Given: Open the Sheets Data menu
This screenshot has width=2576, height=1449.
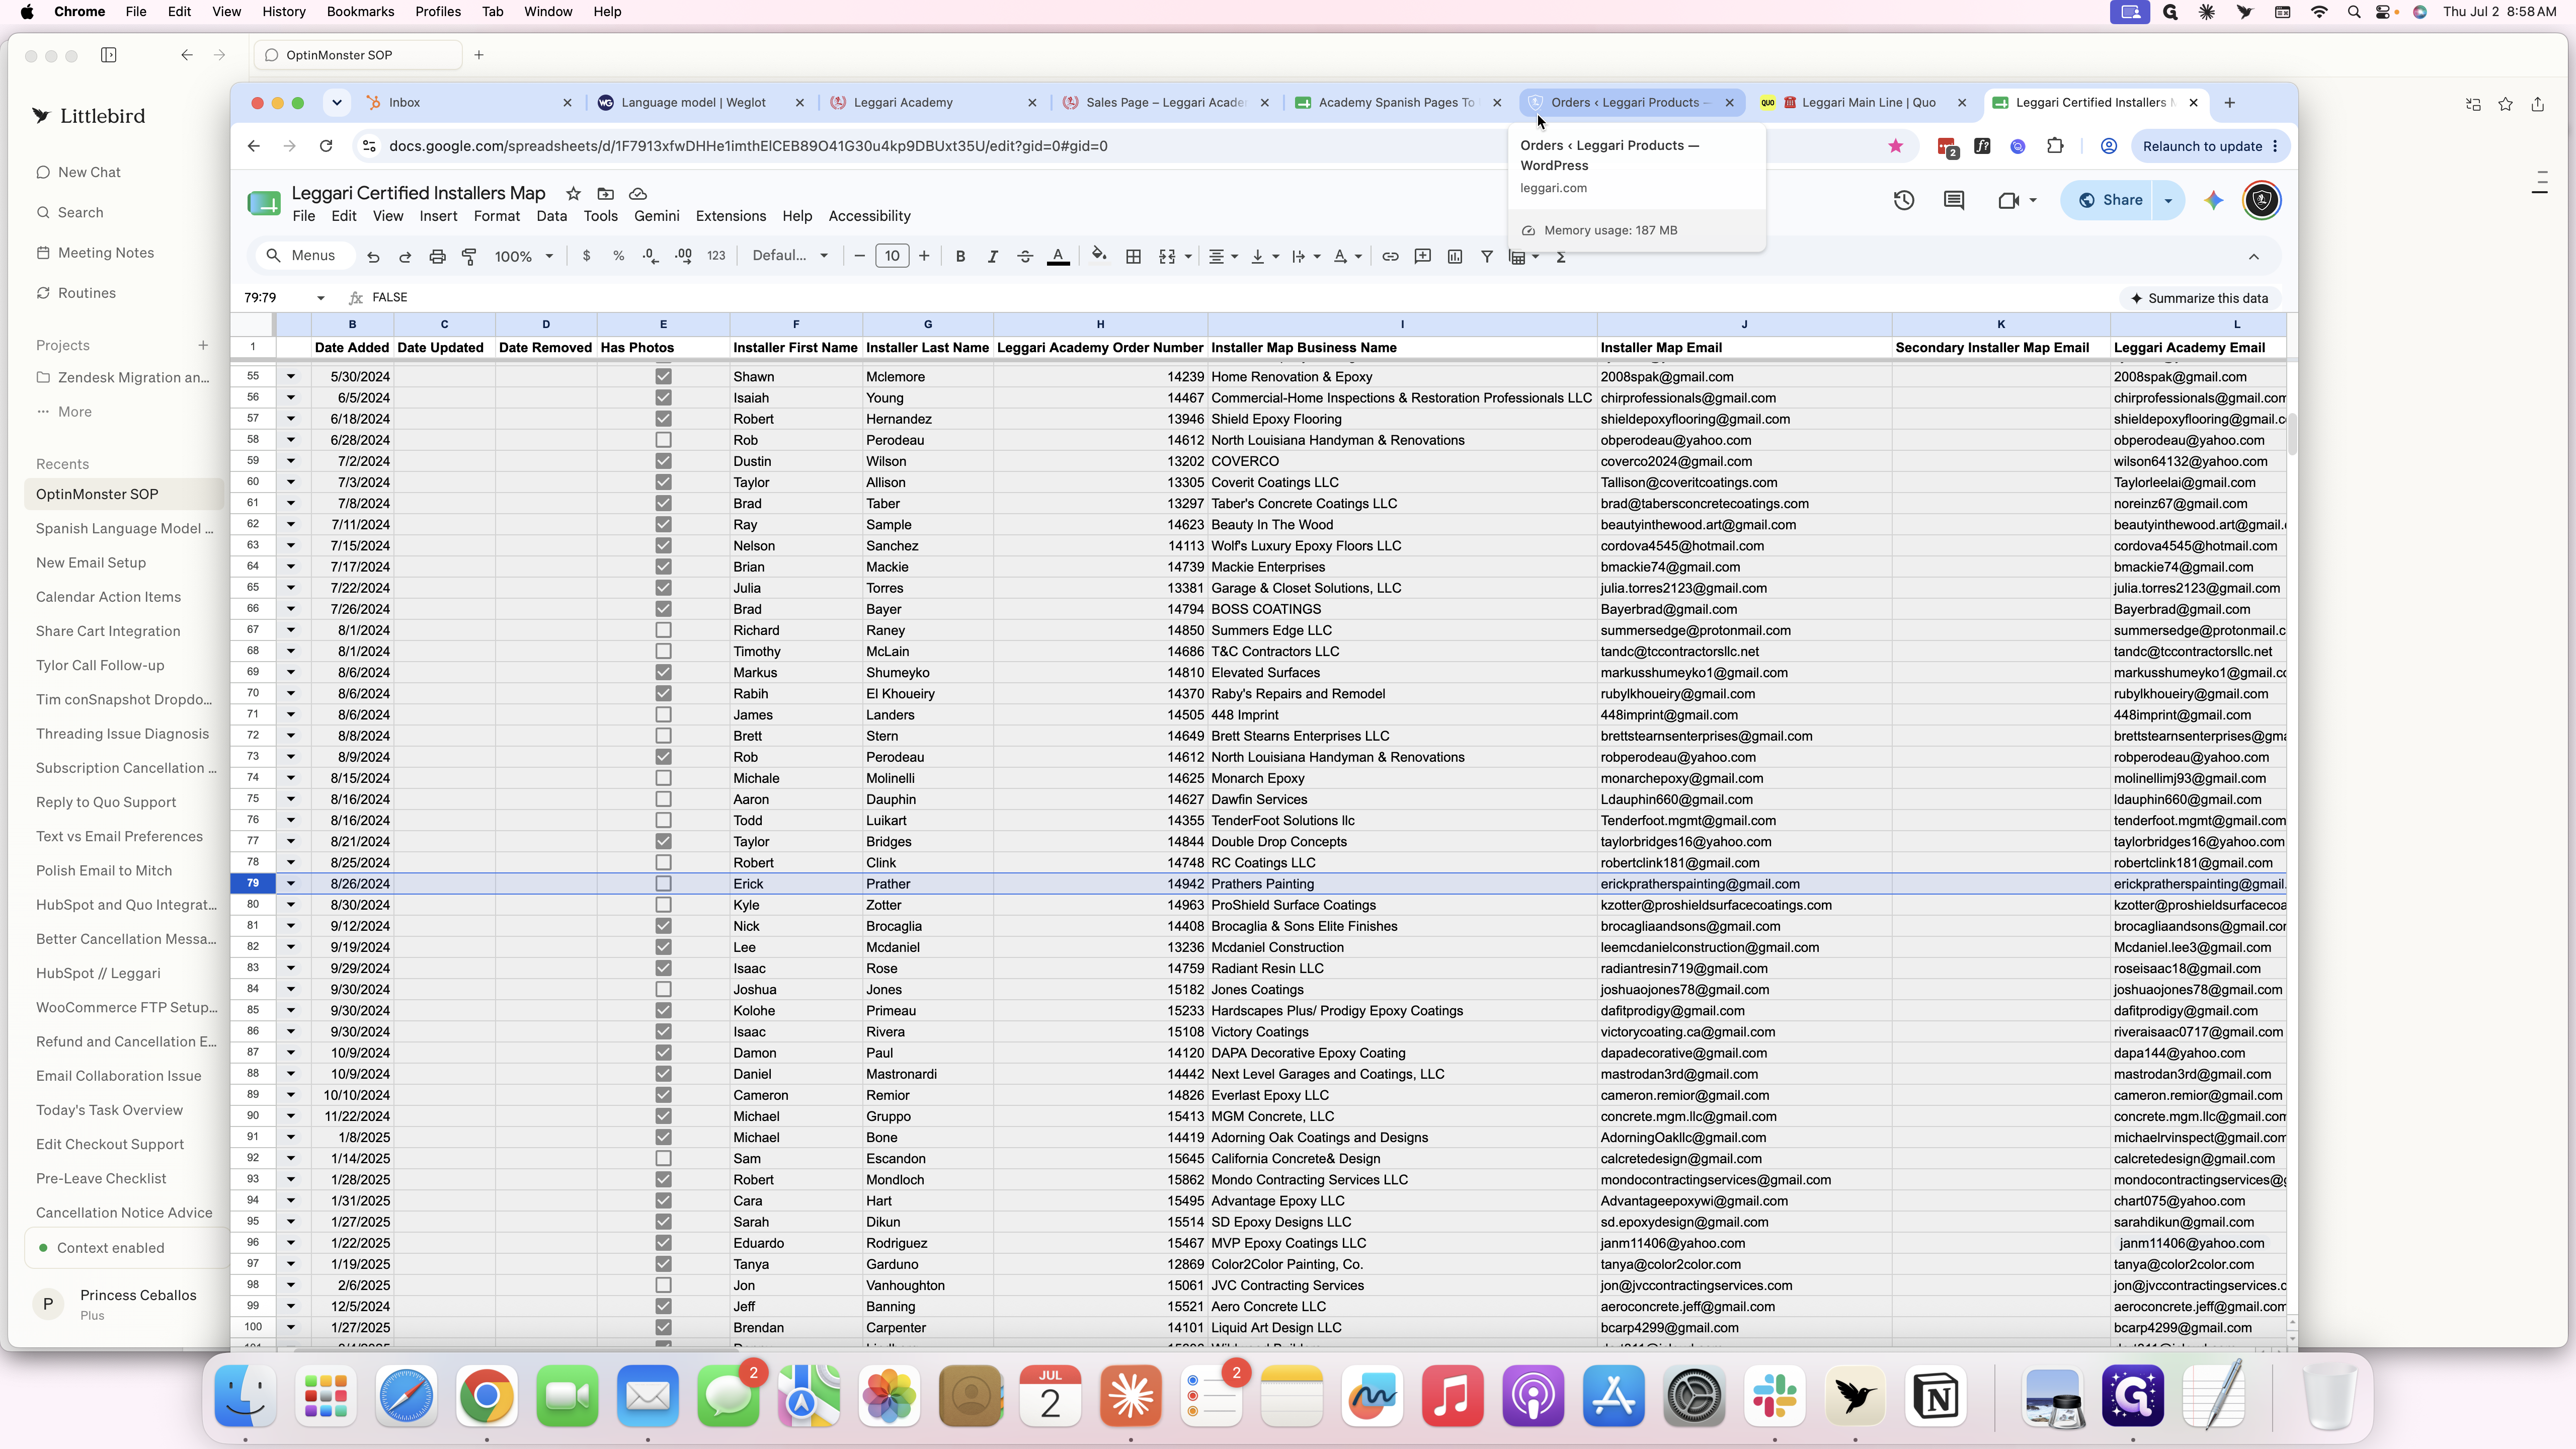Looking at the screenshot, I should (551, 216).
